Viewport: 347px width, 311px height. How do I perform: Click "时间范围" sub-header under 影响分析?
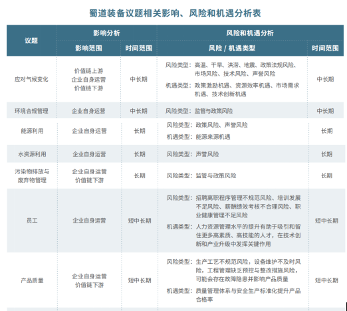pyautogui.click(x=139, y=49)
